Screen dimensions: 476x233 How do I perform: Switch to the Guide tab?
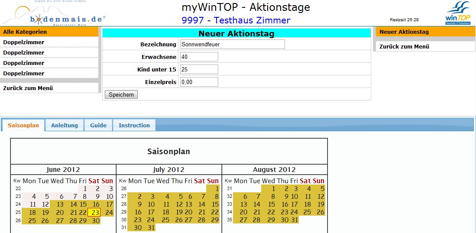tap(98, 126)
